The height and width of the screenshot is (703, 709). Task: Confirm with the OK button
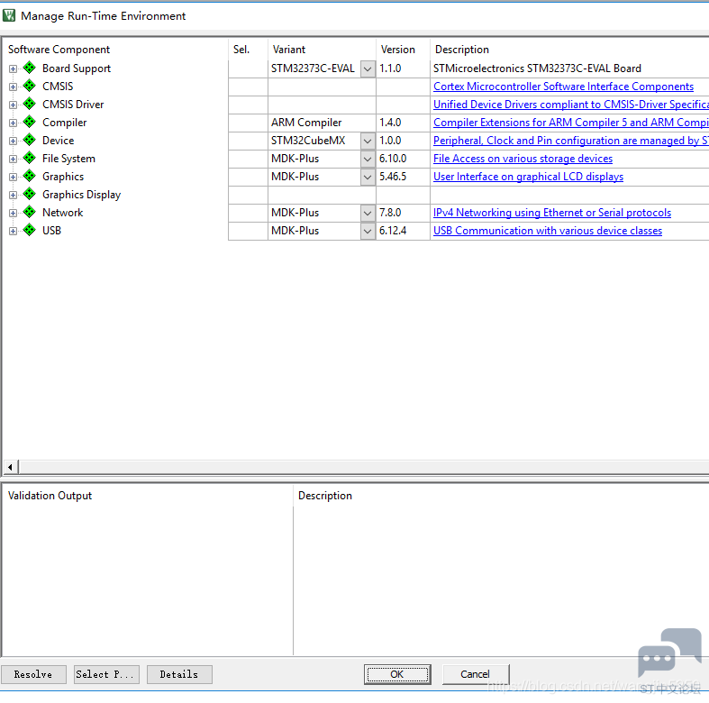pos(397,674)
